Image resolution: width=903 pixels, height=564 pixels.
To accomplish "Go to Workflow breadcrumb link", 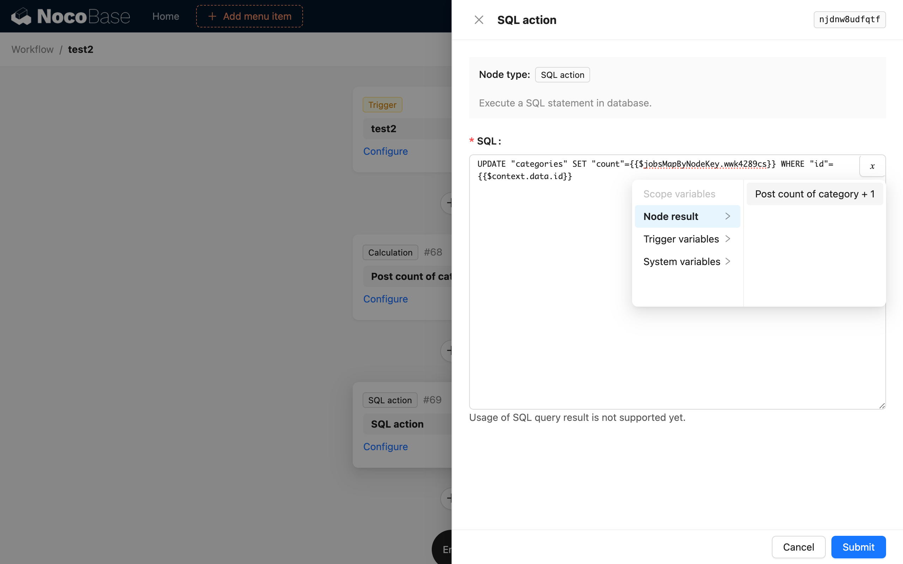I will coord(32,49).
